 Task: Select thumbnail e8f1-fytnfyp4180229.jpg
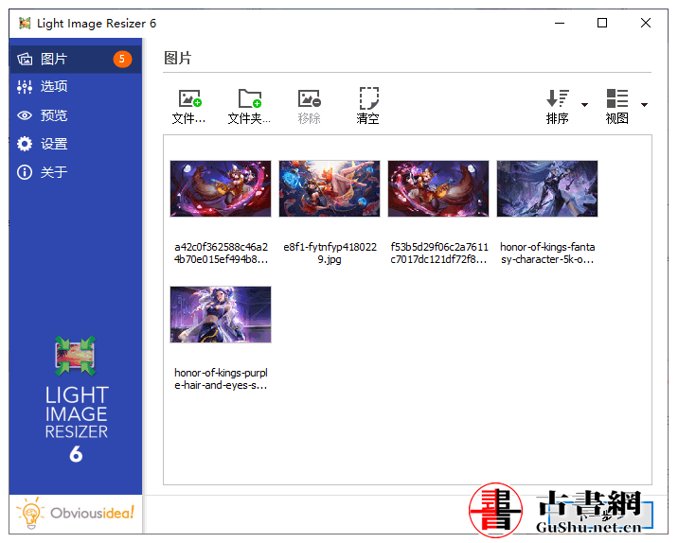tap(330, 189)
